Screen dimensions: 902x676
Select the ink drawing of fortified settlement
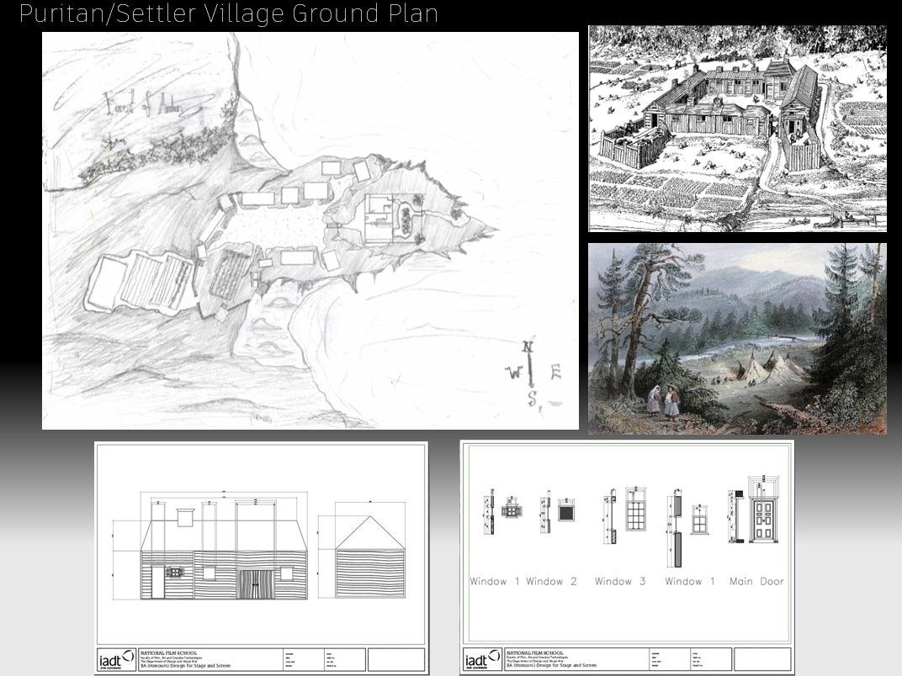point(736,128)
